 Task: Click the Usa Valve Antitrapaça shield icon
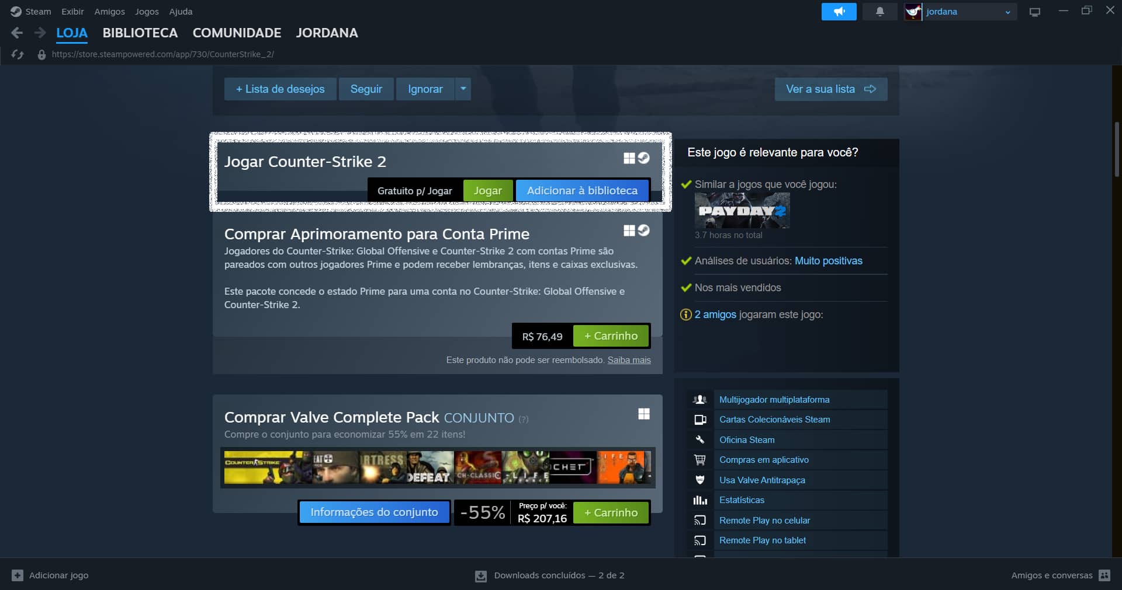(700, 480)
